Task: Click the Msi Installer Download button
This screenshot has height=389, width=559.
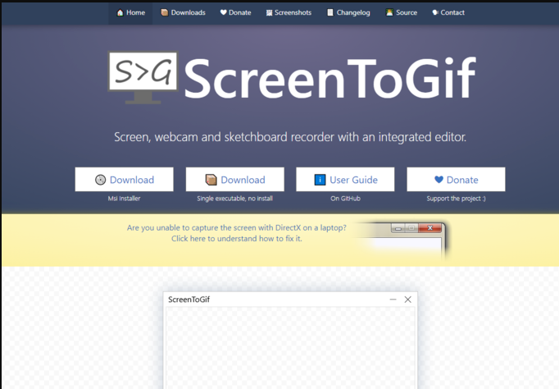Action: (x=124, y=180)
